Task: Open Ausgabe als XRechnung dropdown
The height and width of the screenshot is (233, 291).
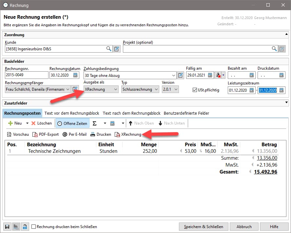Action: (116, 89)
